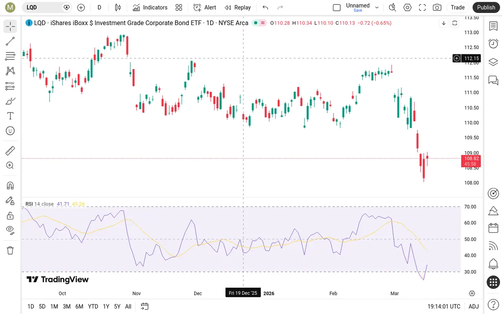Open quick search icon
The image size is (502, 314).
pos(392,8)
